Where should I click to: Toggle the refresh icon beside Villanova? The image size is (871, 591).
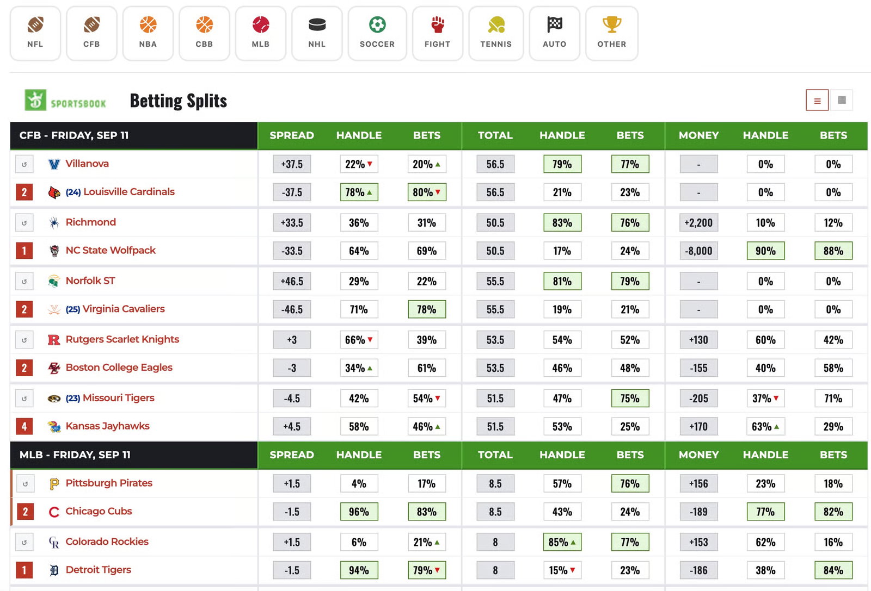click(x=24, y=164)
